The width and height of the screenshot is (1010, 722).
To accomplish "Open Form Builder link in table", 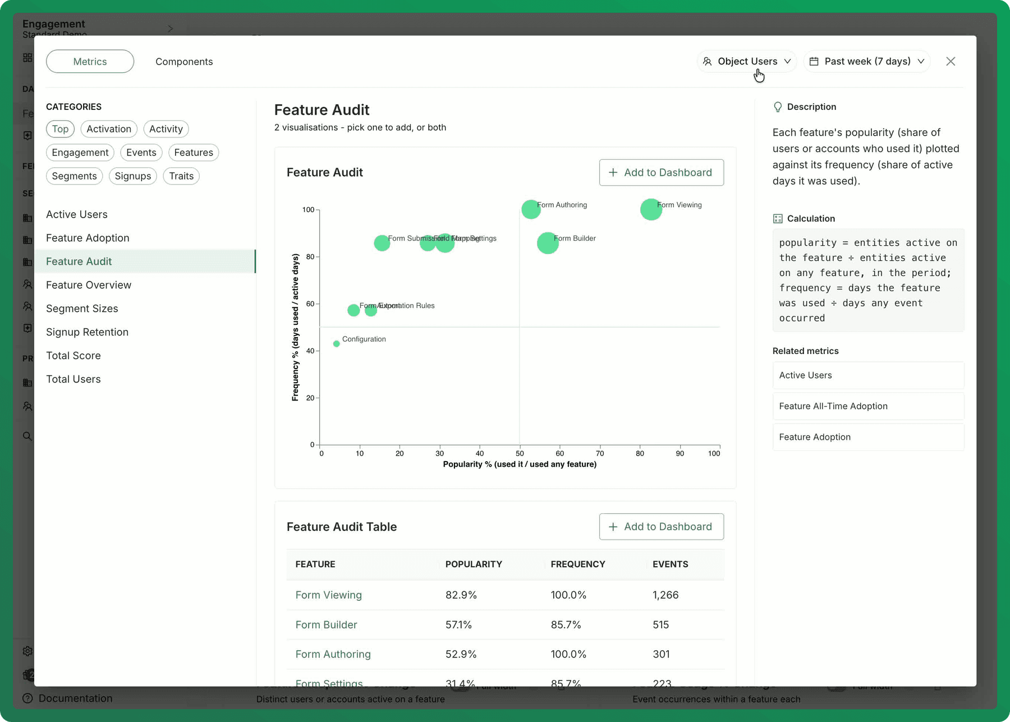I will pos(326,624).
